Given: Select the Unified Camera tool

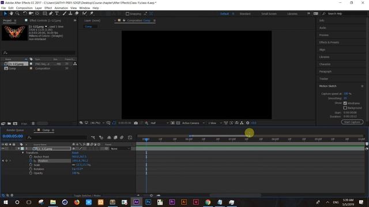Looking at the screenshot, I should [x=31, y=14].
